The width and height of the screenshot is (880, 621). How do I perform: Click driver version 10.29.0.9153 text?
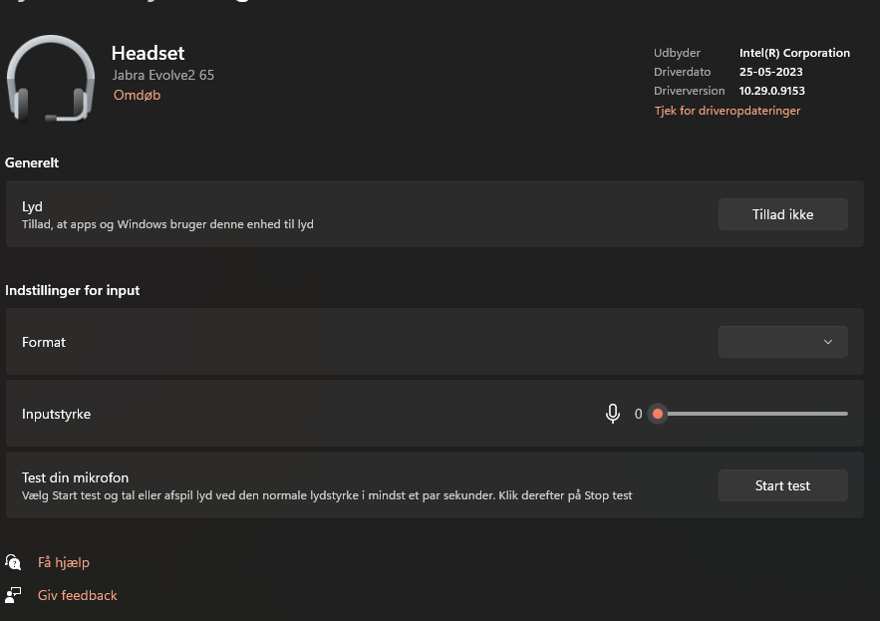[x=771, y=91]
